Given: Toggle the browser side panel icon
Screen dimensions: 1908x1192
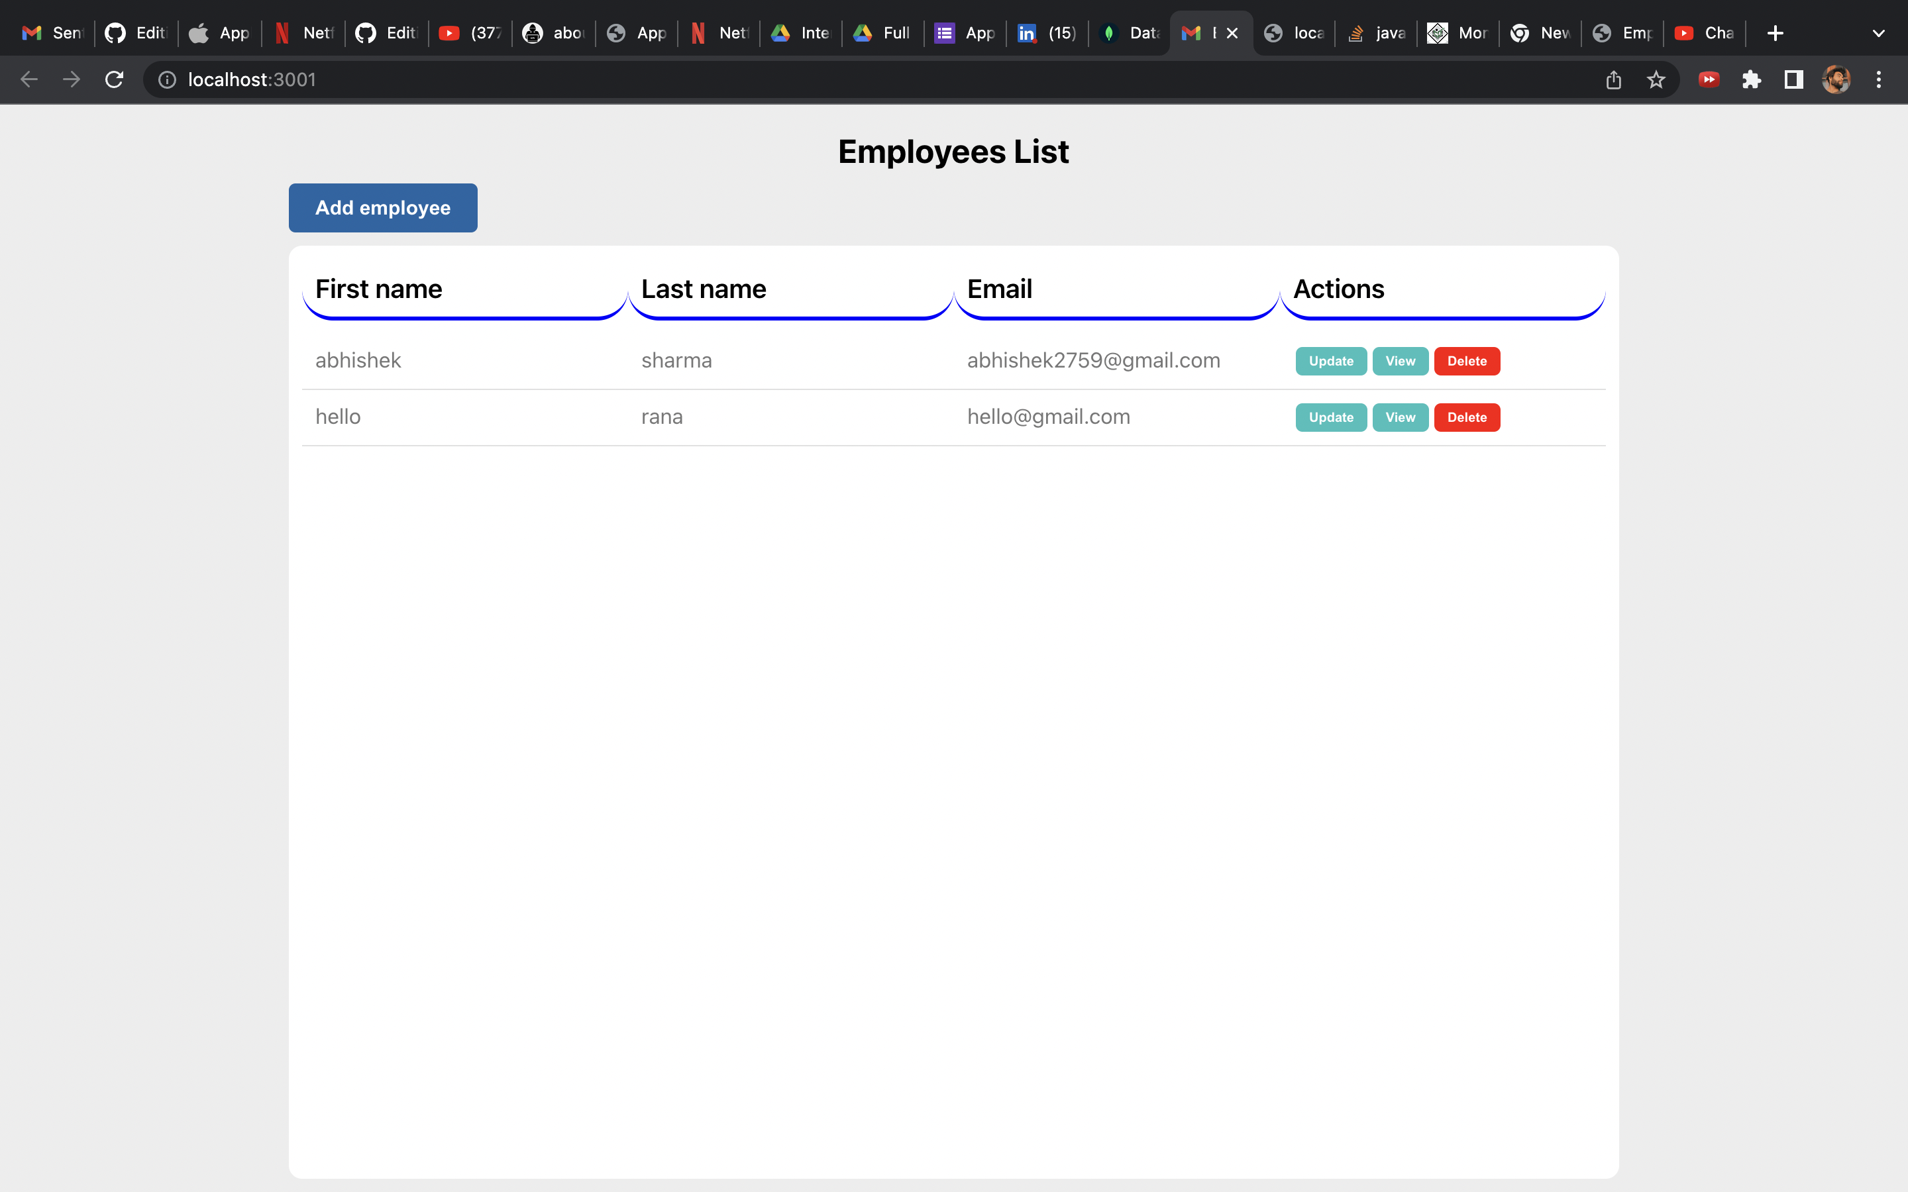Looking at the screenshot, I should (1793, 79).
